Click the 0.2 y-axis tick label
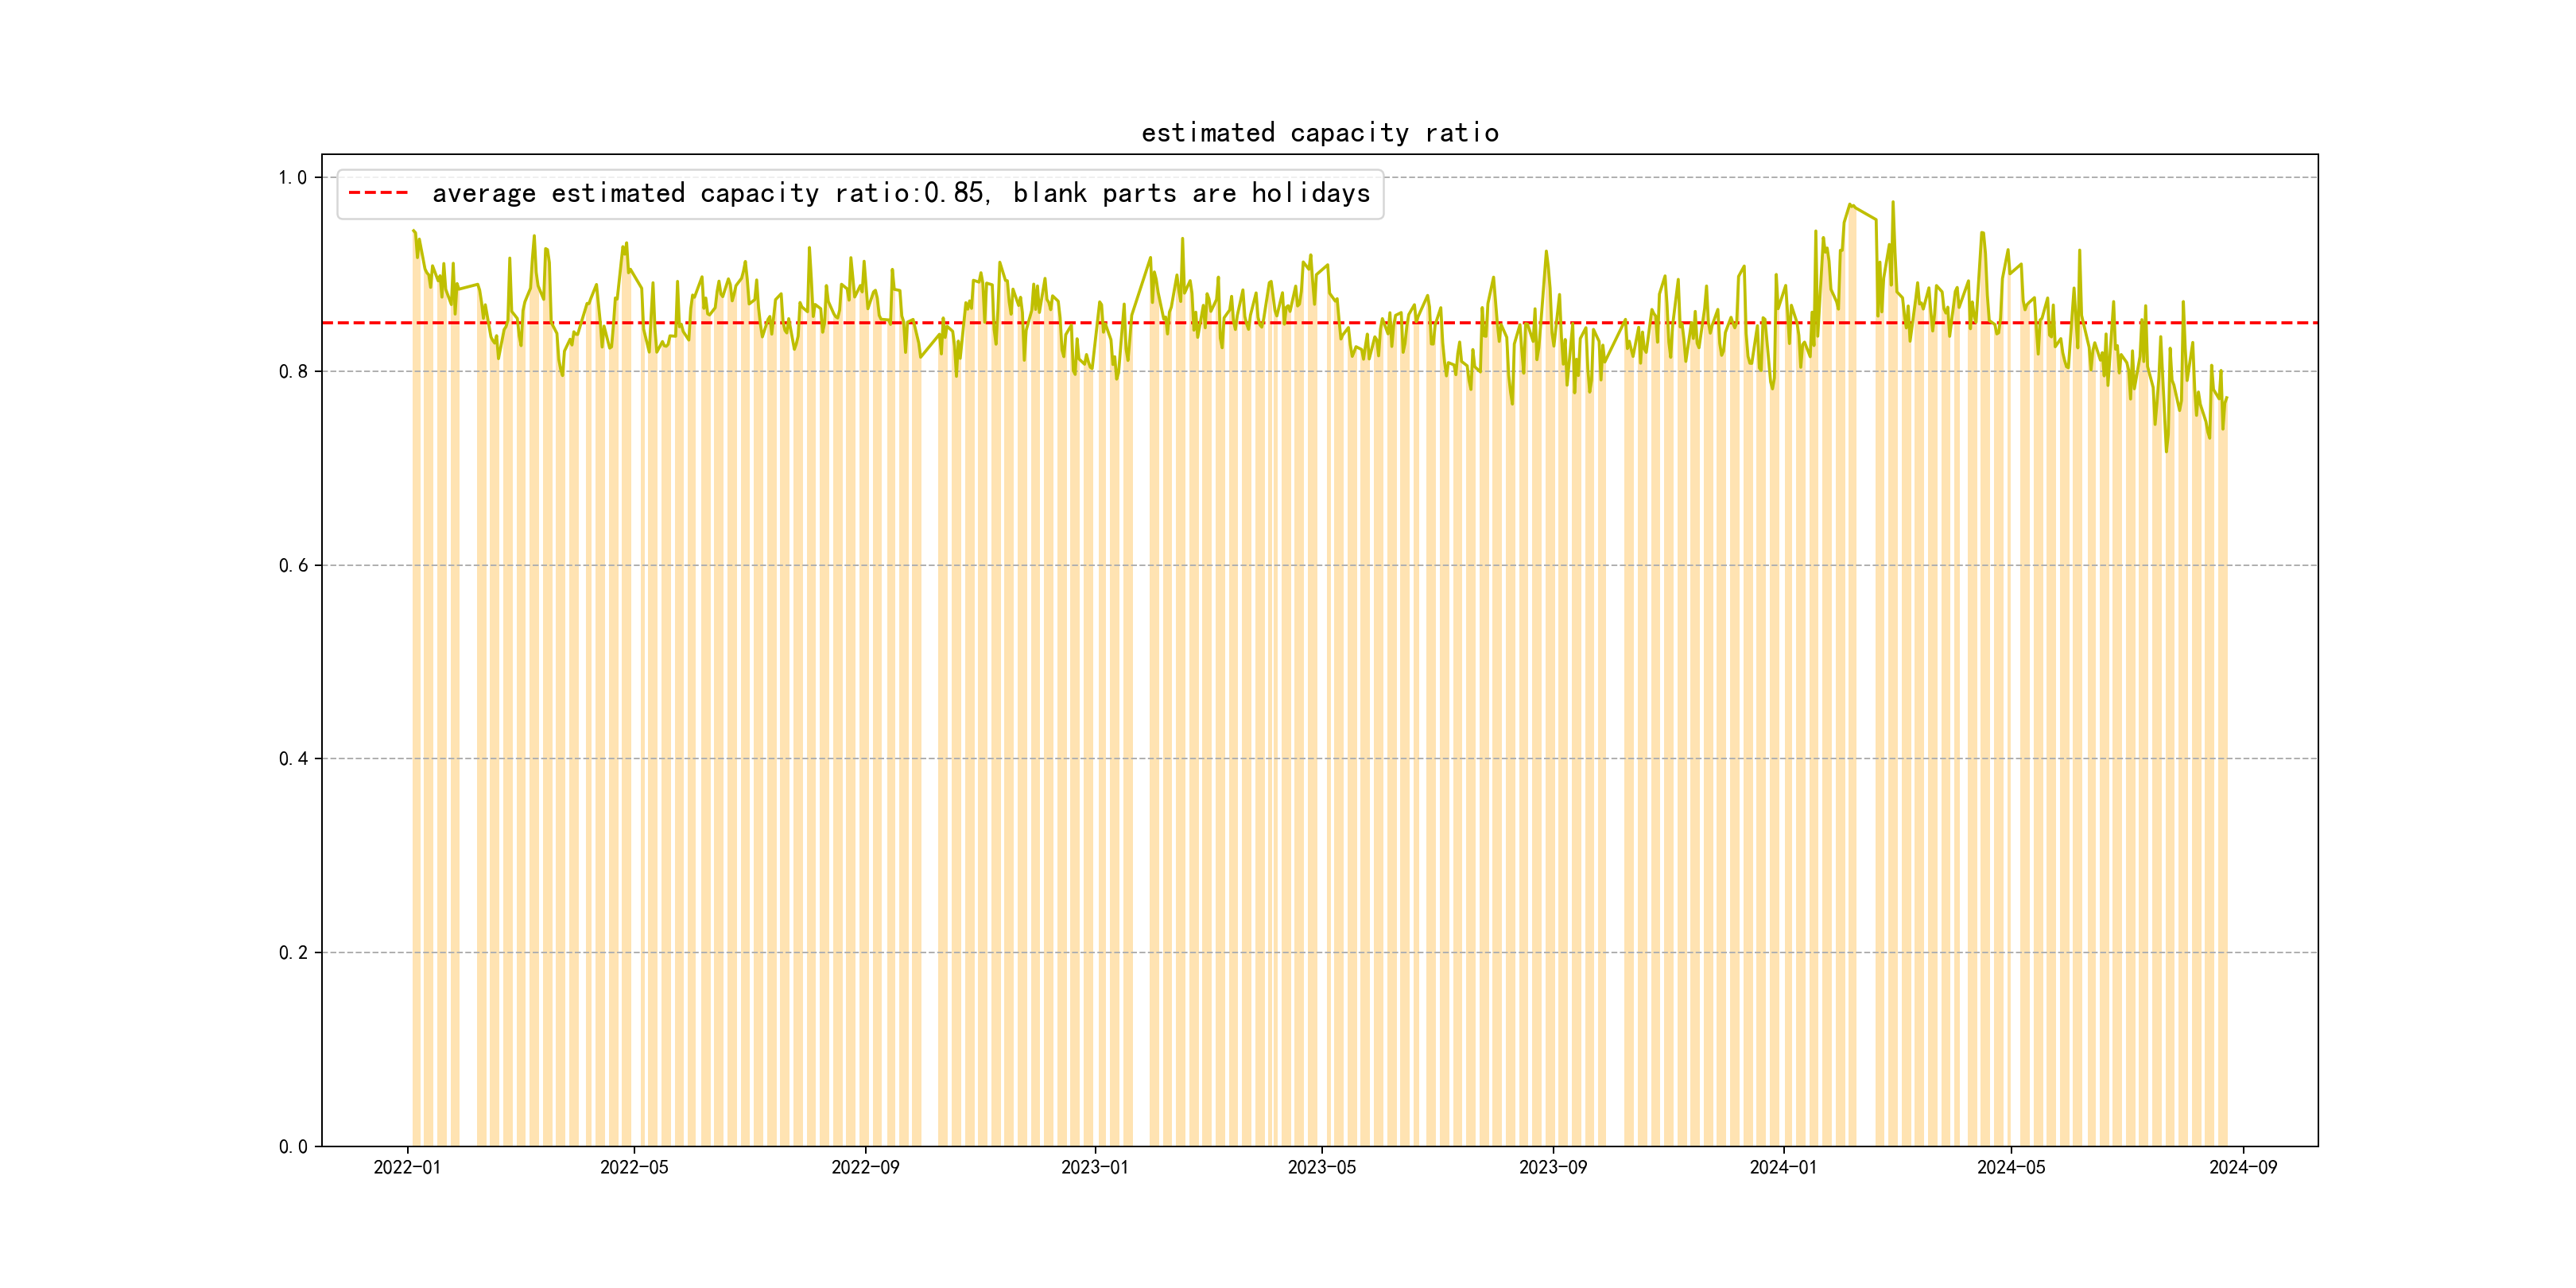 pos(293,953)
